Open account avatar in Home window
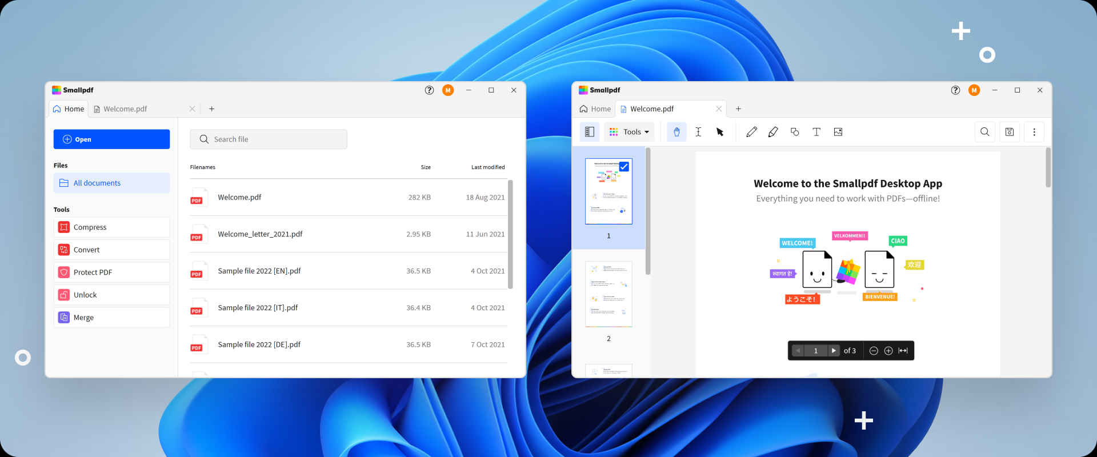The image size is (1097, 457). pyautogui.click(x=448, y=90)
